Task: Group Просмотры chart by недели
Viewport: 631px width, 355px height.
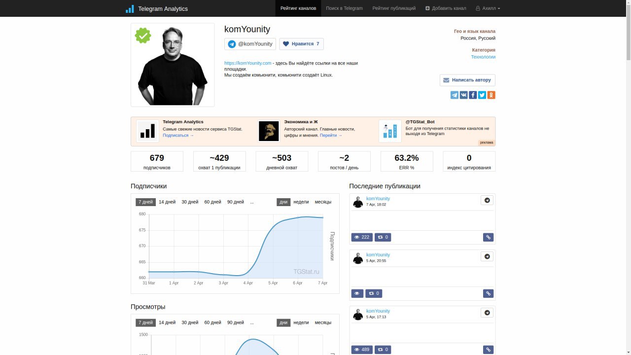Action: (x=301, y=322)
